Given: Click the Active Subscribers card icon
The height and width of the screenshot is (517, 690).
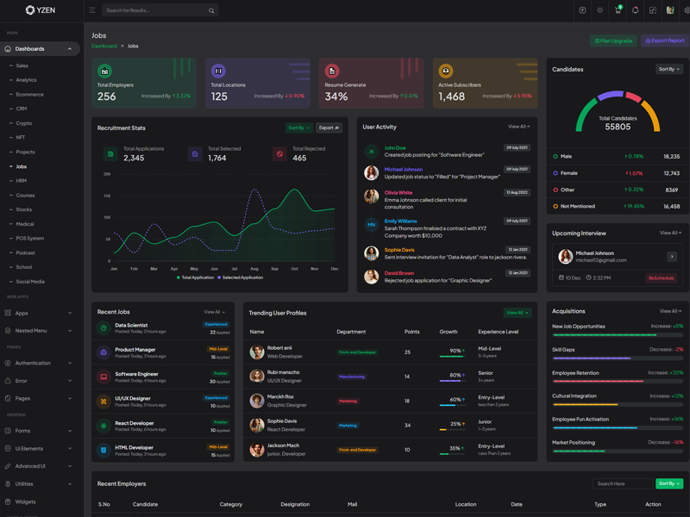Looking at the screenshot, I should click(446, 71).
